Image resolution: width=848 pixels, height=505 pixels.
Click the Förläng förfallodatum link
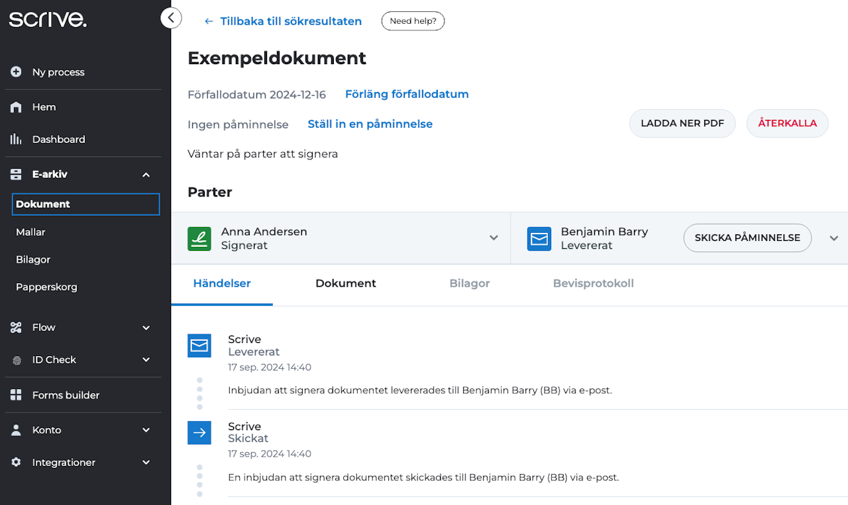tap(407, 94)
